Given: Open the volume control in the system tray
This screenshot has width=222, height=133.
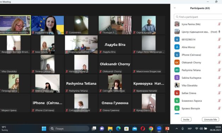Looking at the screenshot, I should pyautogui.click(x=201, y=129).
